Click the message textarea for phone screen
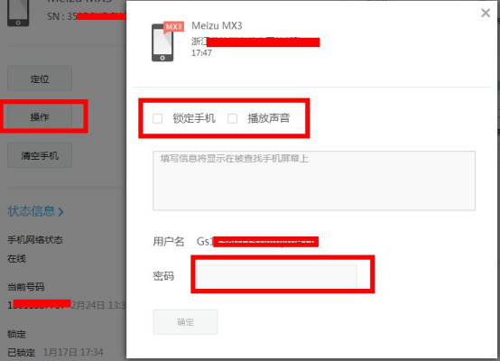Image resolution: width=500 pixels, height=361 pixels. tap(314, 180)
